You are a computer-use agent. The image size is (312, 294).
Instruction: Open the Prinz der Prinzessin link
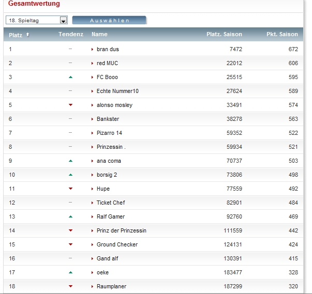(121, 230)
